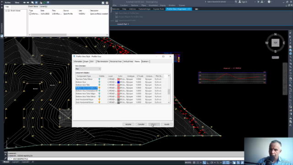Expand the Launch Pad panel dropdown
293x165 pixels.
[x=123, y=24]
